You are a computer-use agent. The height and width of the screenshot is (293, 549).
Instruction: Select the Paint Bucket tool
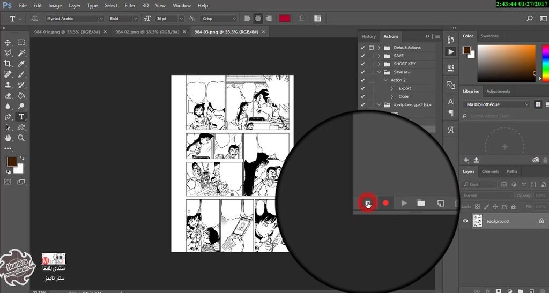(x=21, y=95)
